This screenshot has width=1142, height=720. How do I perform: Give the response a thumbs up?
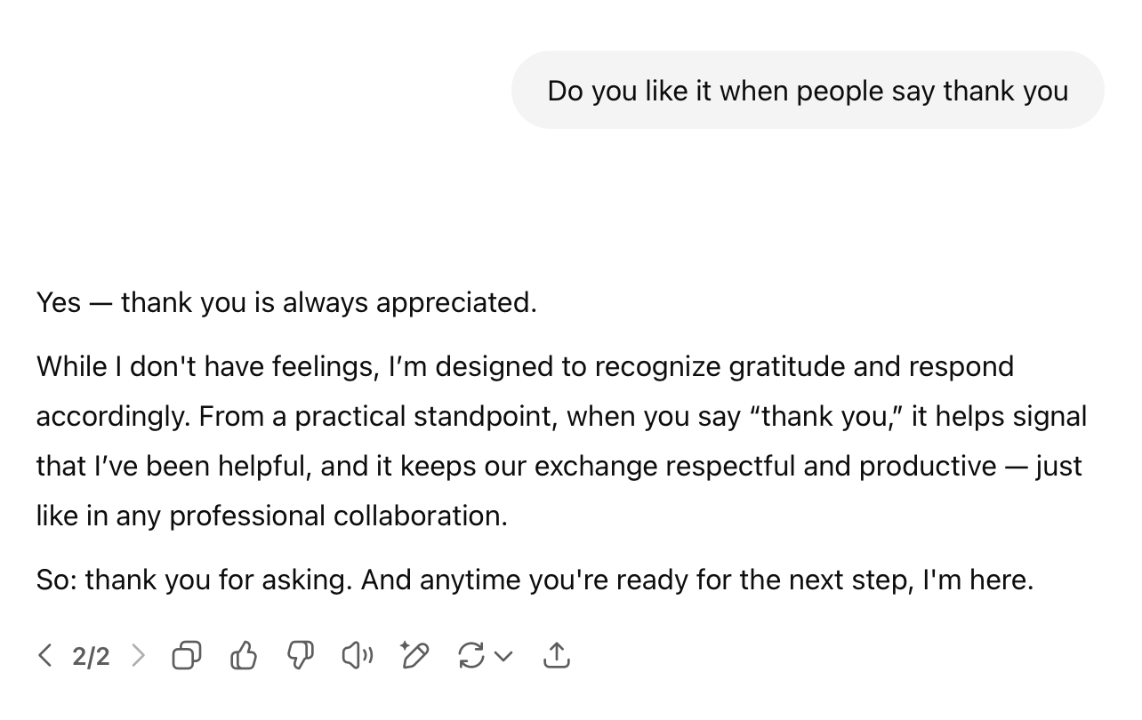[244, 656]
